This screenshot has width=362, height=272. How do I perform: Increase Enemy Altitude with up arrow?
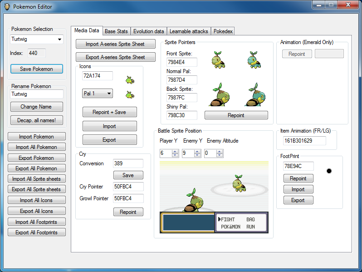tap(220, 151)
